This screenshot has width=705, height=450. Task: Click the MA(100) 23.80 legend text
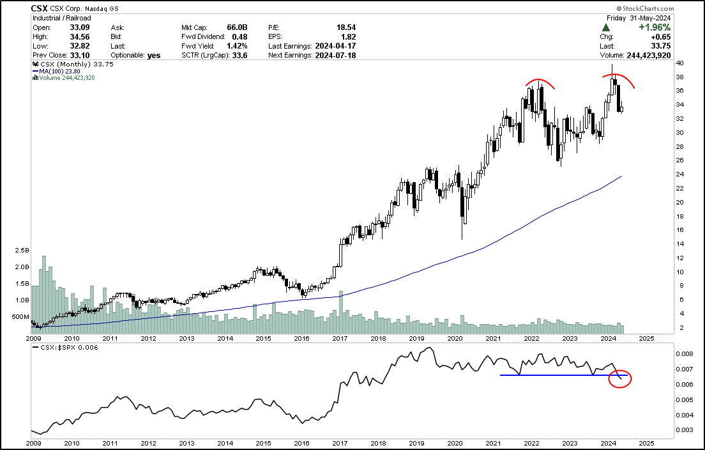60,71
